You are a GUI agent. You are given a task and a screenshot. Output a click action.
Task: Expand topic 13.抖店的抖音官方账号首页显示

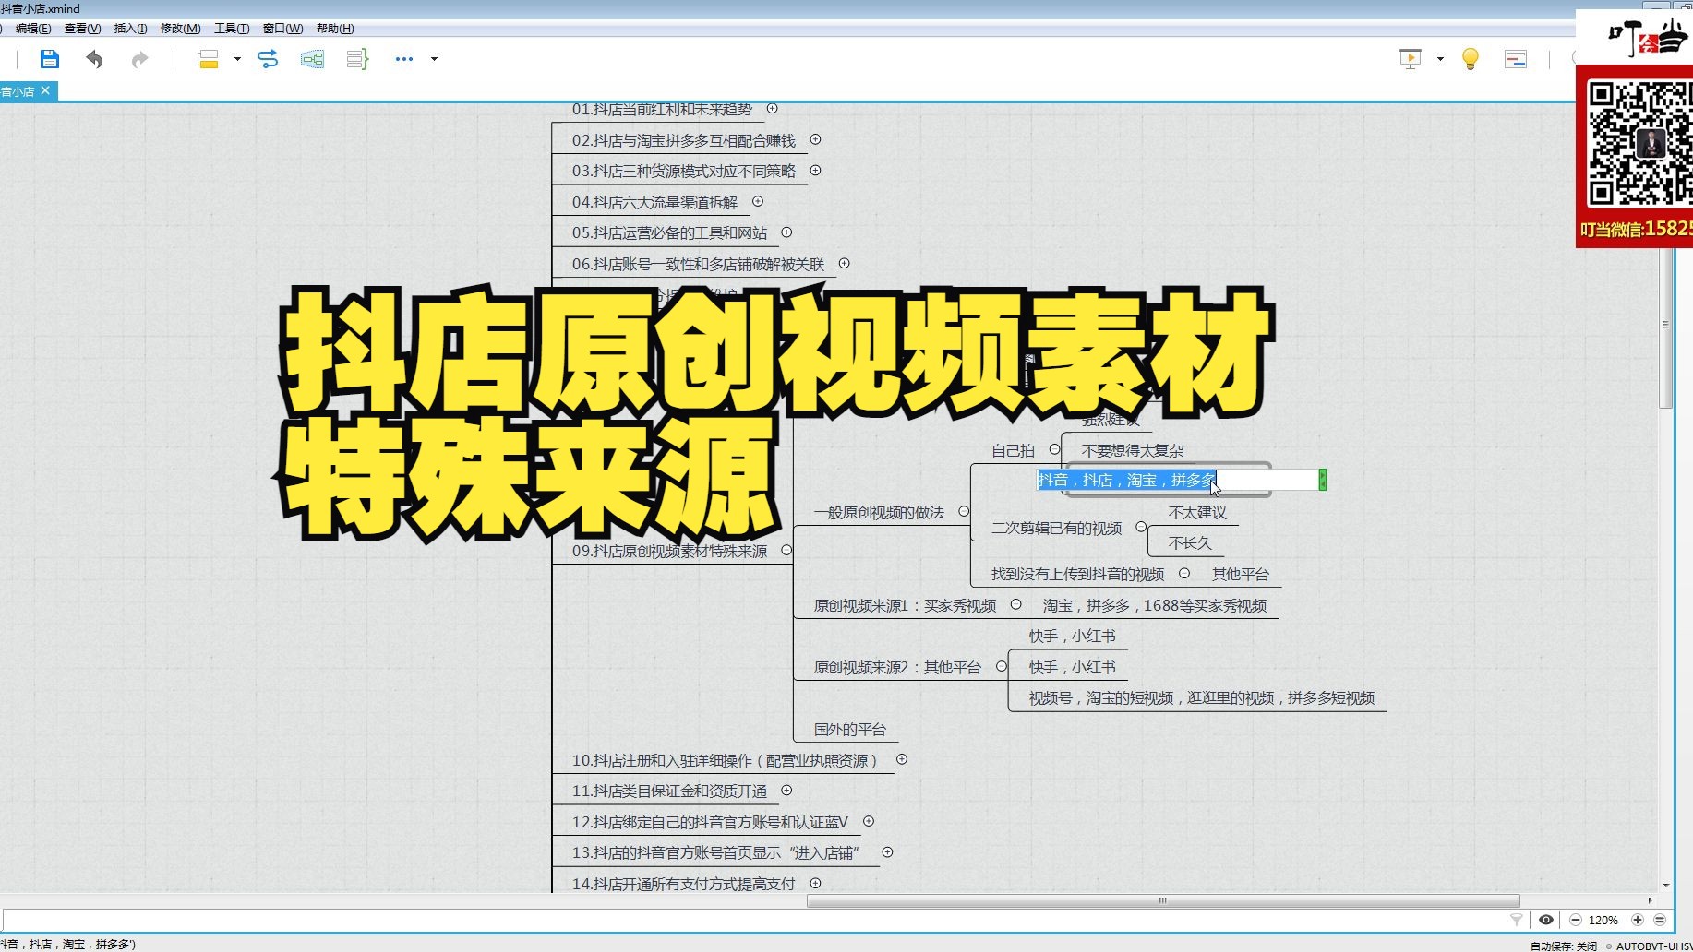(887, 852)
